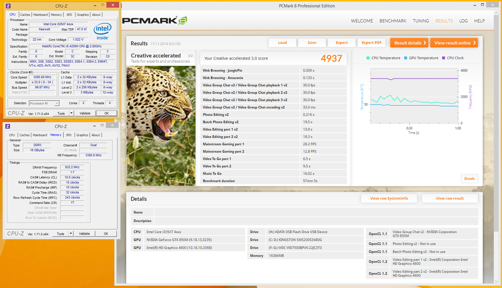Open the LOG section in PCMark
Screen dimensions: 502x288
point(464,21)
